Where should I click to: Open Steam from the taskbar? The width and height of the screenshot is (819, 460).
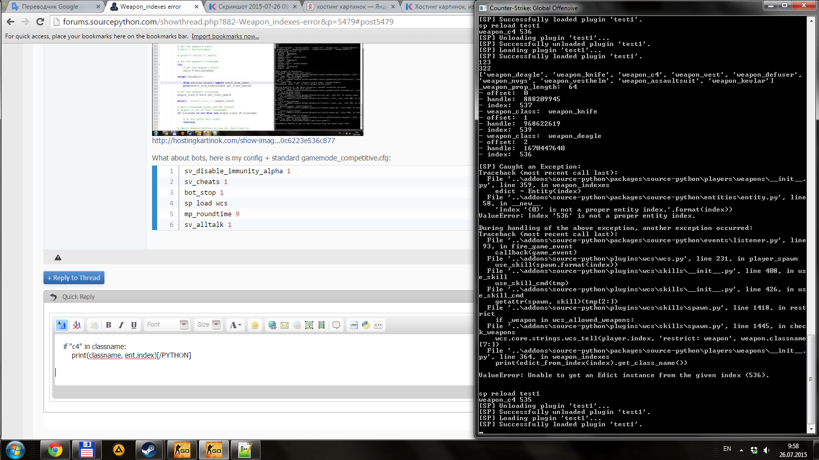[149, 450]
